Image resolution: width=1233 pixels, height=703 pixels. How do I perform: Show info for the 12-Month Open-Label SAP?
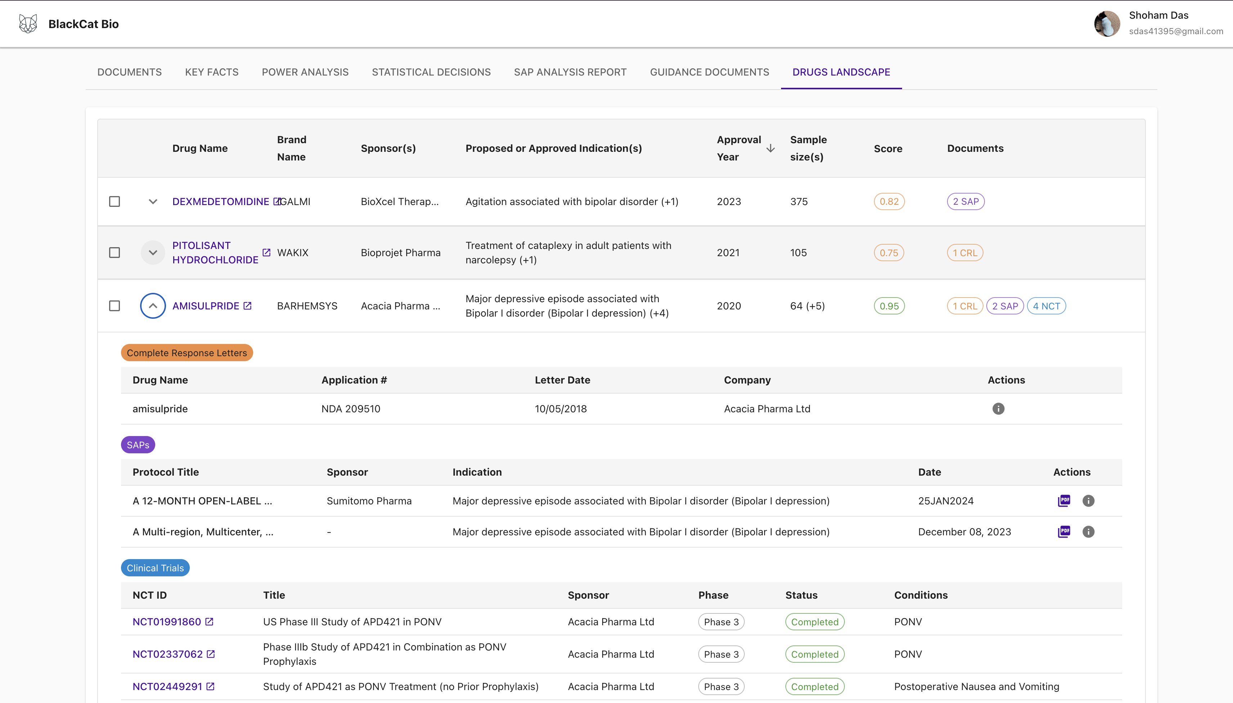tap(1088, 501)
